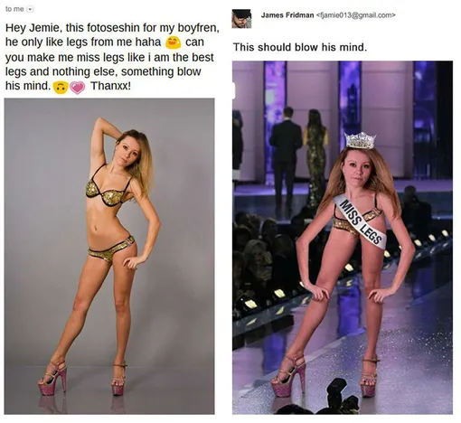The height and width of the screenshot is (423, 461).
Task: Click the row of runway edge lights
Action: (x=342, y=269)
